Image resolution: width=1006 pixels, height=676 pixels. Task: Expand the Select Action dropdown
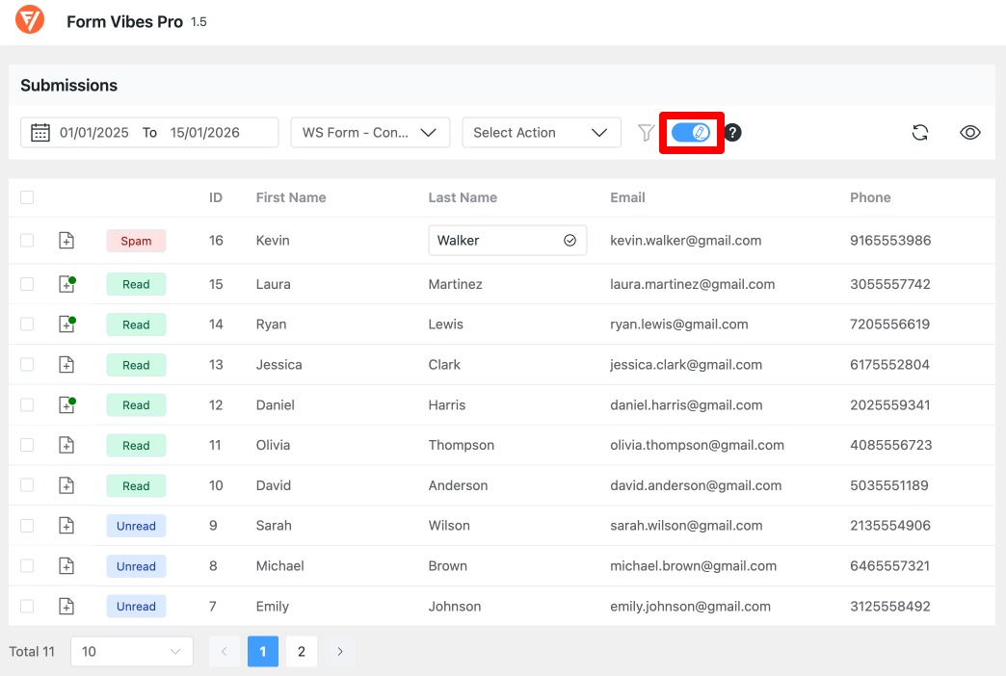[x=541, y=132]
